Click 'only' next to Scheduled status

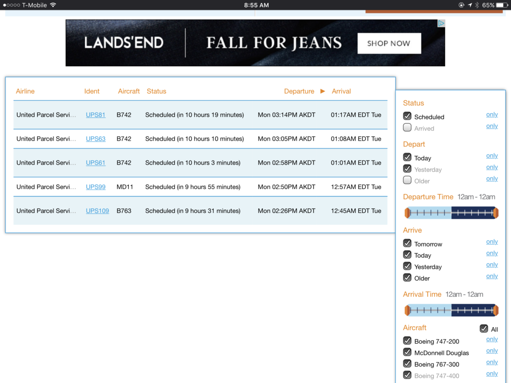click(x=492, y=115)
